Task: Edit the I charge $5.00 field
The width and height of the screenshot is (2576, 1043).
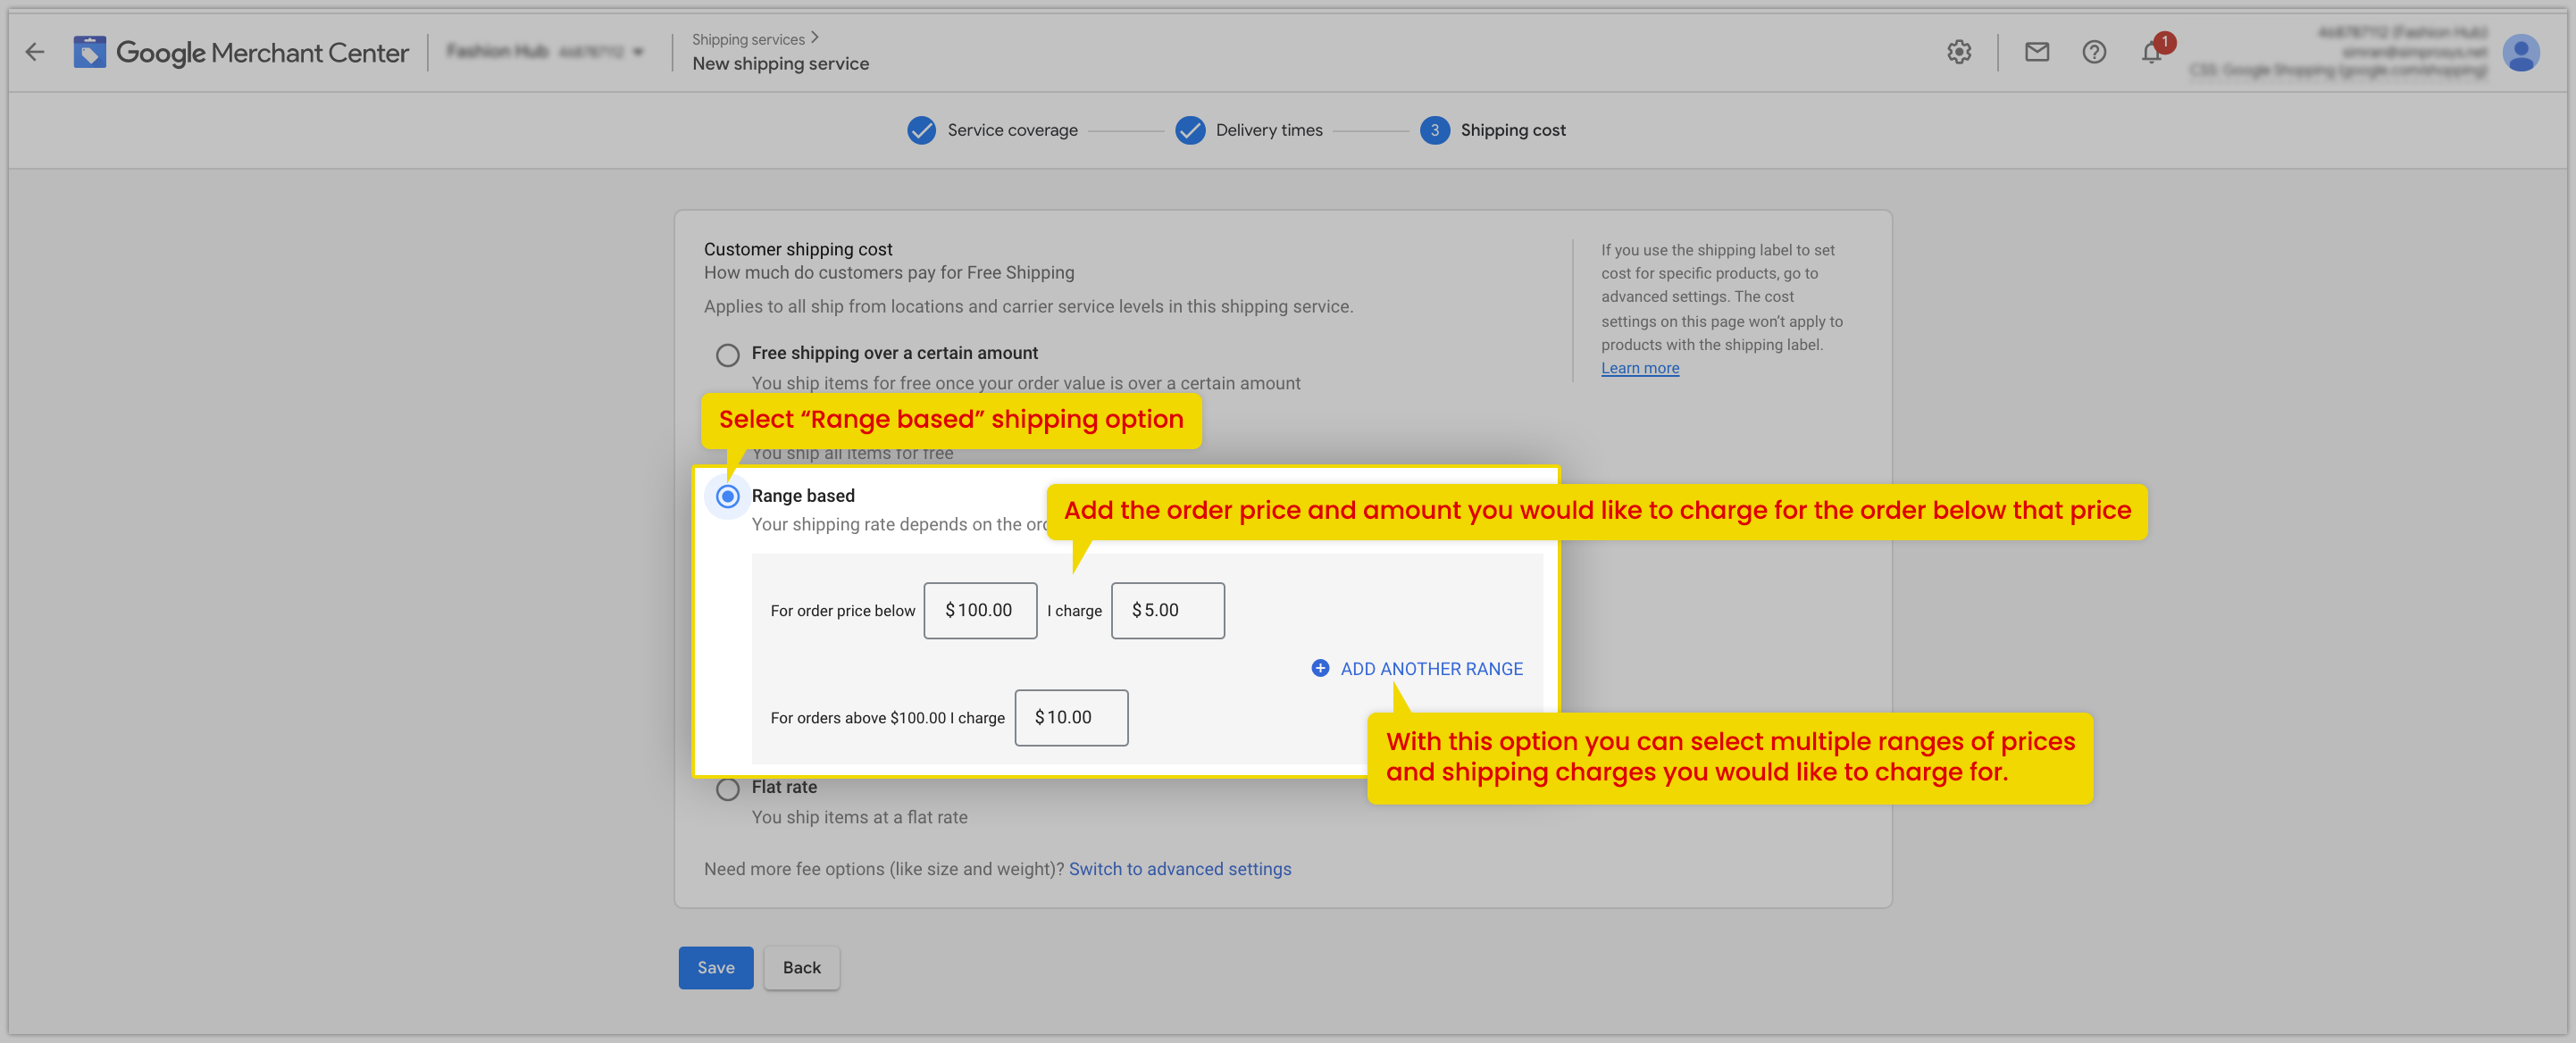Action: (x=1167, y=610)
